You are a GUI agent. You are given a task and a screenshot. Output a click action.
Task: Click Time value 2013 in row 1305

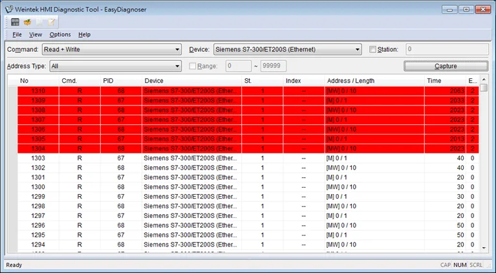[457, 139]
